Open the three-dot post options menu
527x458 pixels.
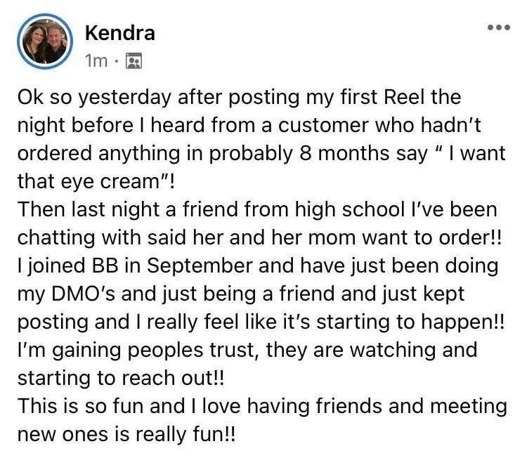(x=499, y=27)
